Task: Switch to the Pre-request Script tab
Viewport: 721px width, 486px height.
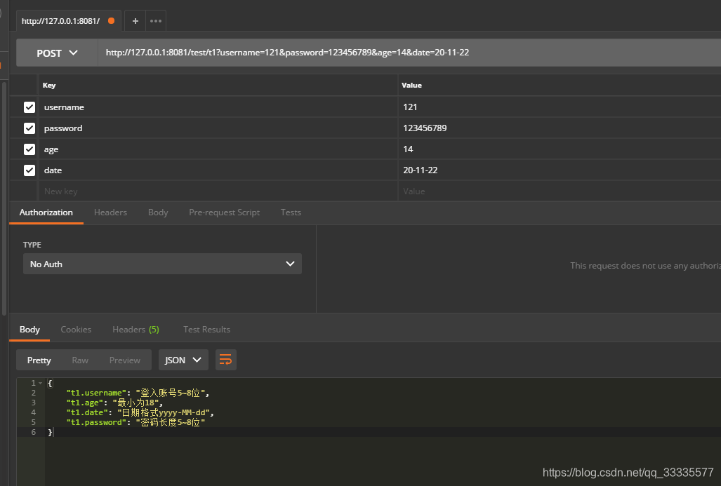Action: (x=224, y=212)
